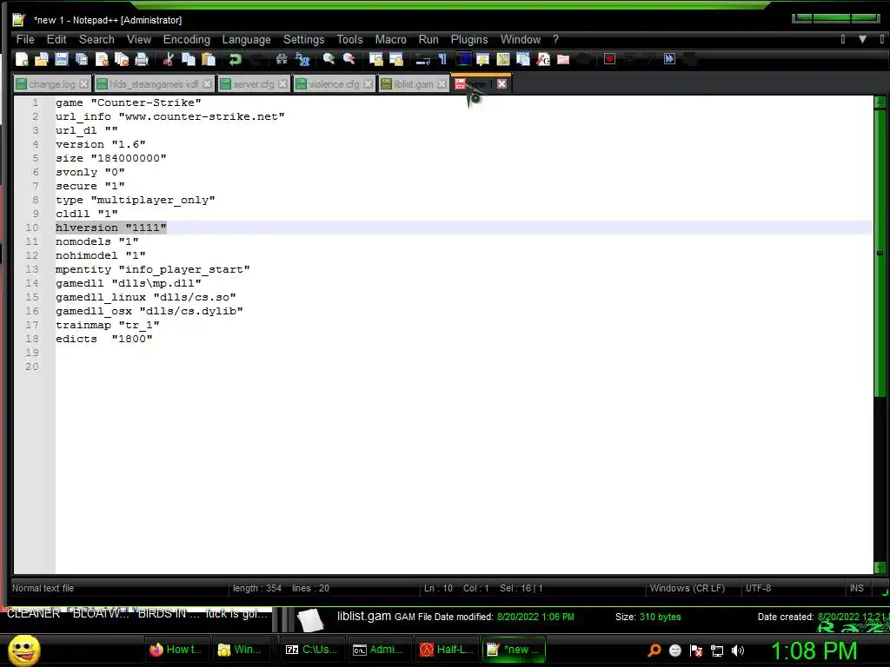Open the Plugins menu
Screen dimensions: 890x667
pyautogui.click(x=468, y=39)
